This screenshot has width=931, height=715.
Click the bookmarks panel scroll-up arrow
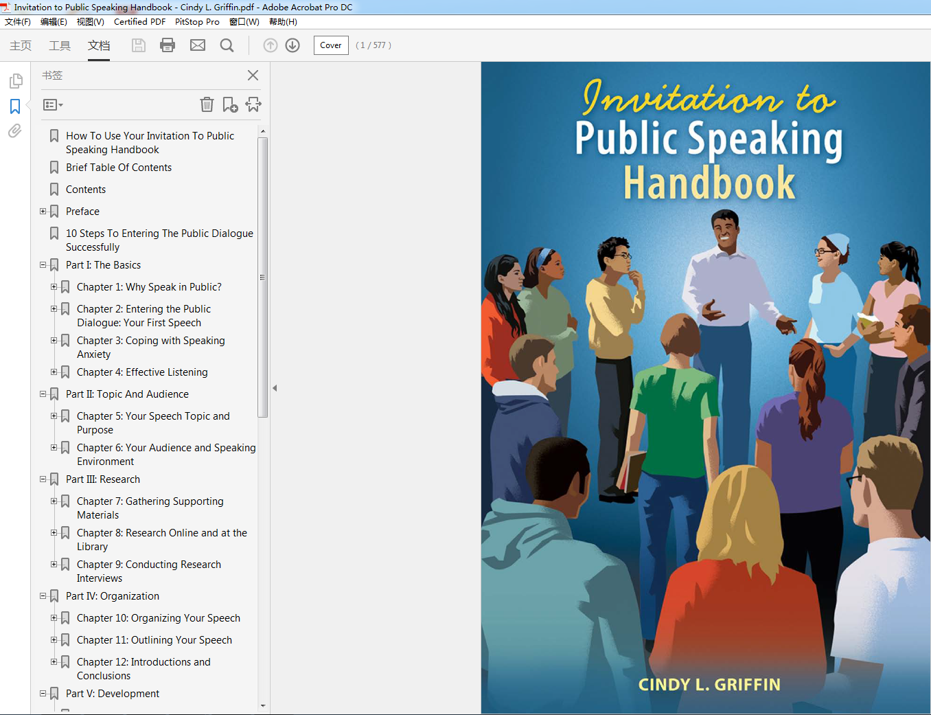[263, 130]
